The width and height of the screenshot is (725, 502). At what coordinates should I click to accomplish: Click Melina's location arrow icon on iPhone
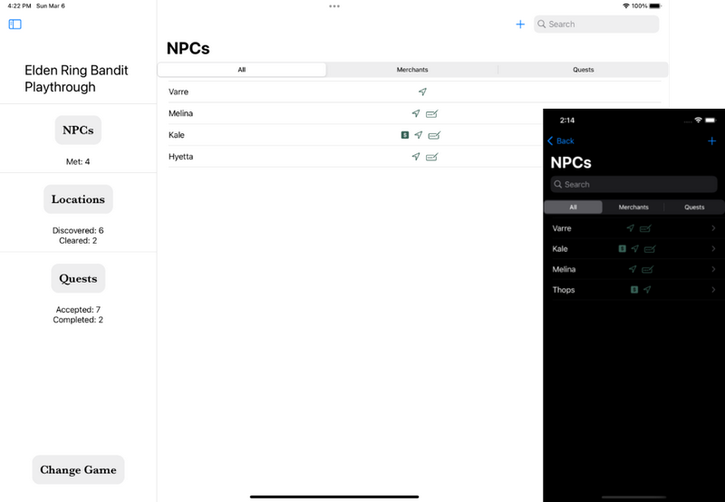pos(633,269)
